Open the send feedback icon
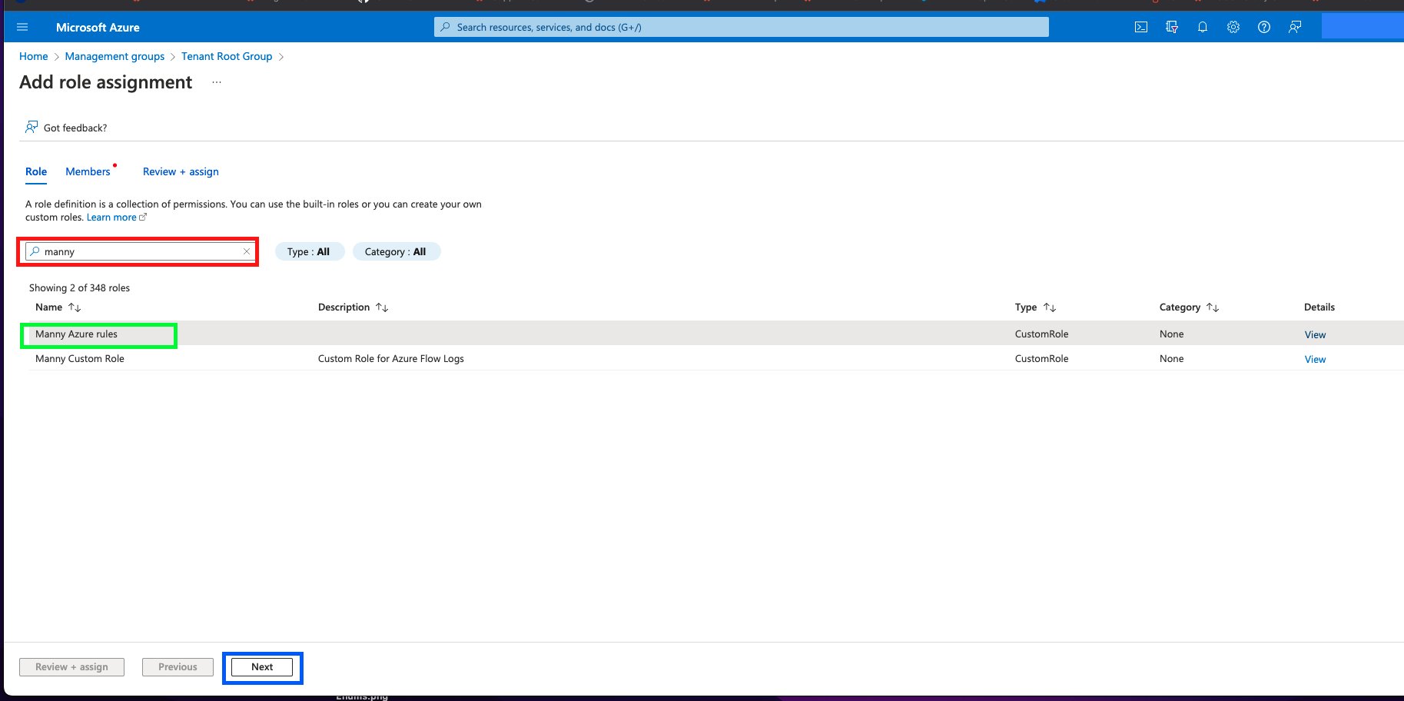The image size is (1404, 701). [1294, 26]
